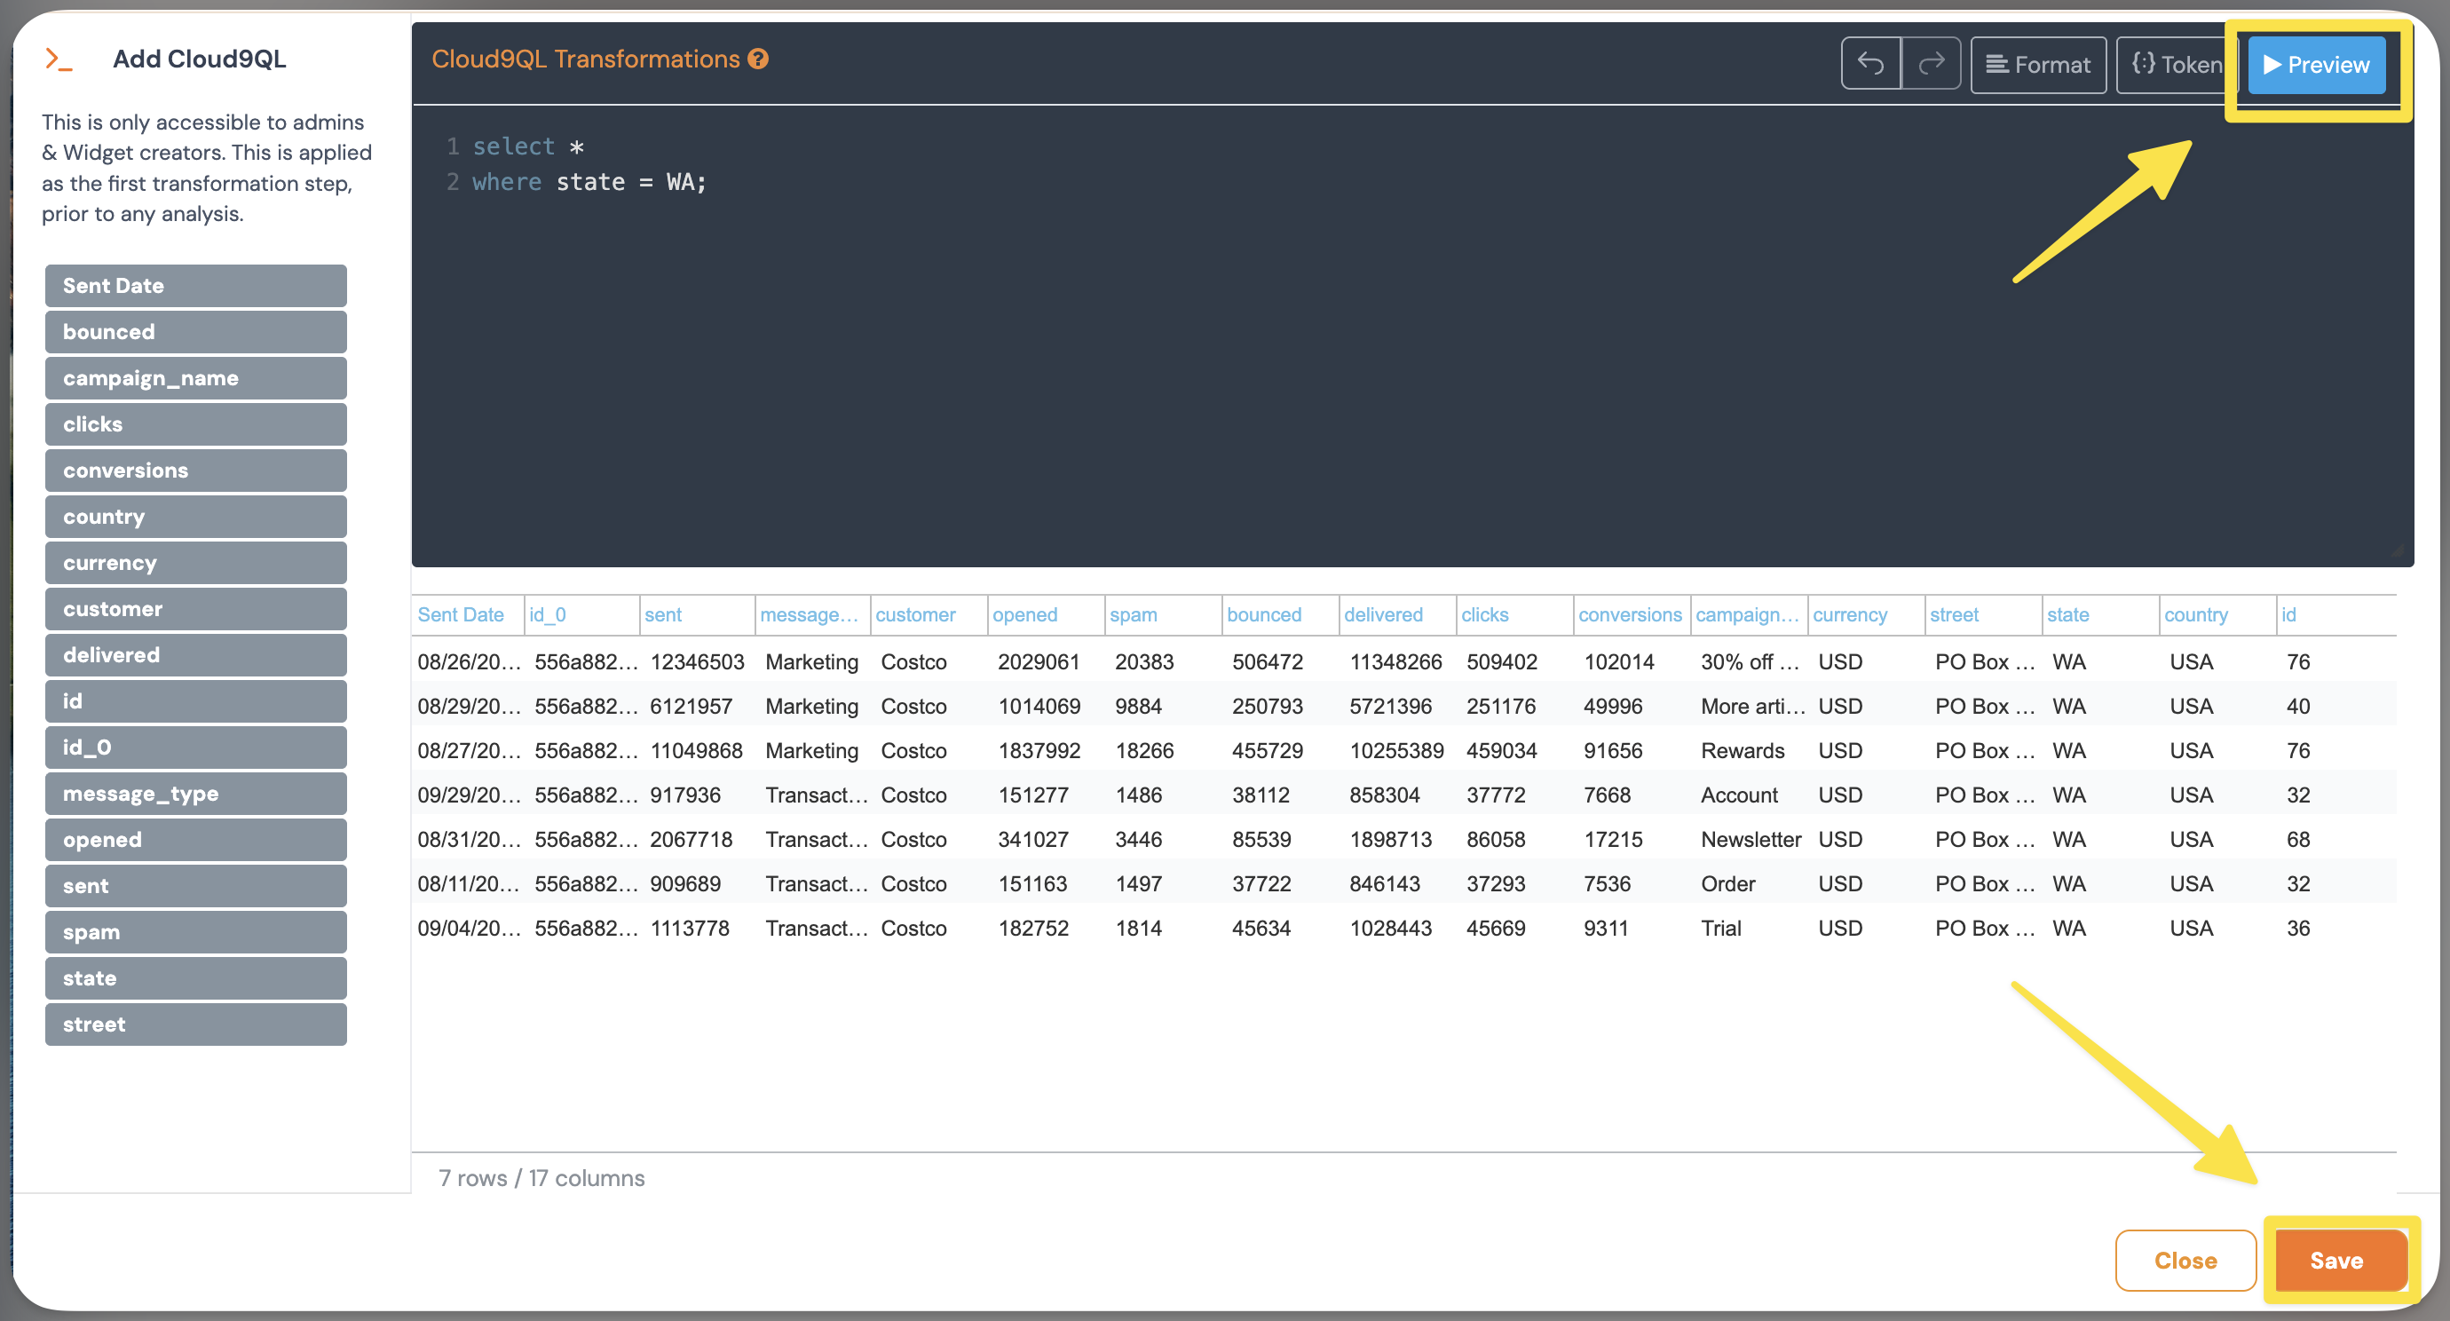The width and height of the screenshot is (2450, 1321).
Task: Insert the Sent Date field
Action: (195, 285)
